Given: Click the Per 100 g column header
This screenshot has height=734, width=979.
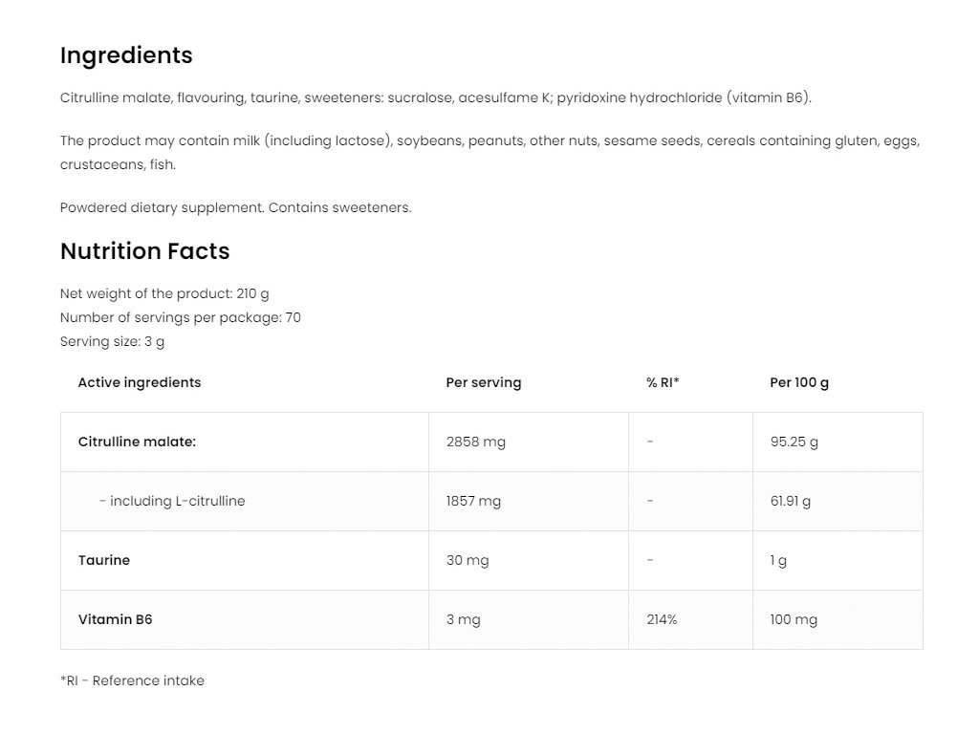Looking at the screenshot, I should pyautogui.click(x=799, y=382).
